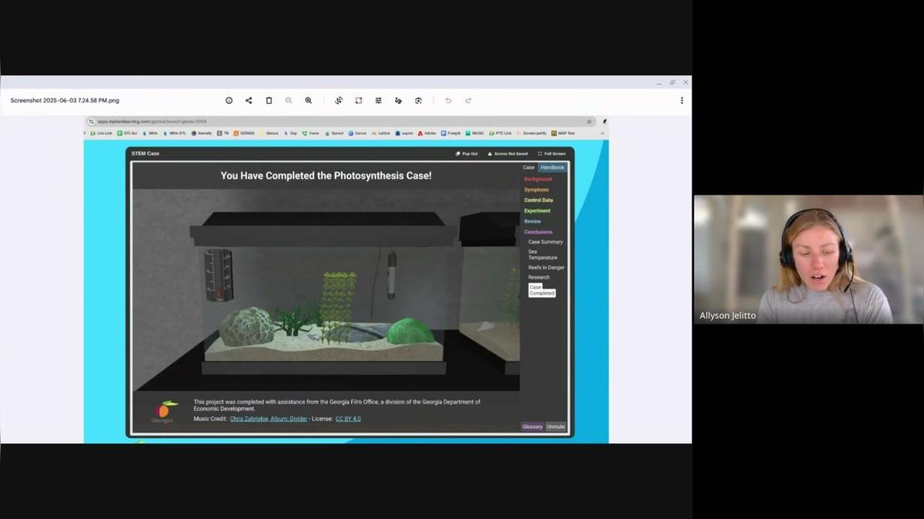The image size is (924, 519).
Task: Toggle Full Screen mode for the STEM Case
Action: (x=552, y=154)
